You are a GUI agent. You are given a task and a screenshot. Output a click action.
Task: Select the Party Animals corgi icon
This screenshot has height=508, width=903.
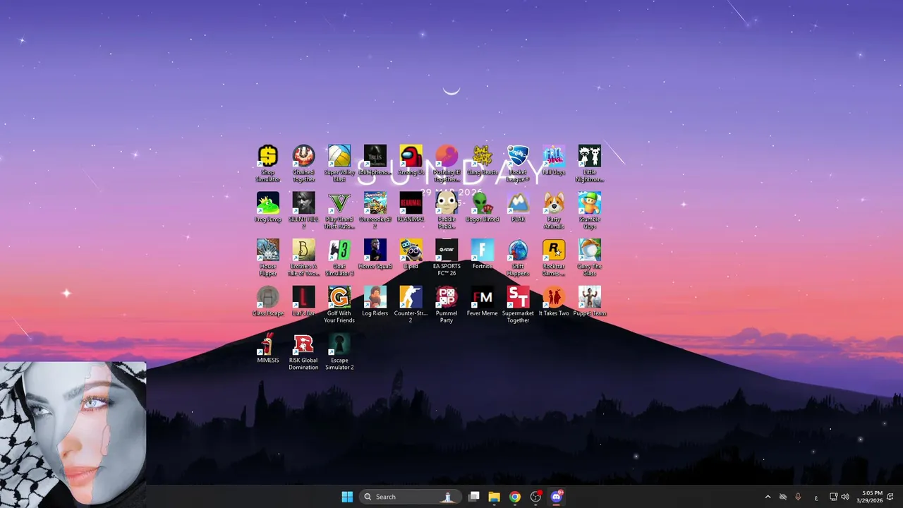pyautogui.click(x=554, y=211)
